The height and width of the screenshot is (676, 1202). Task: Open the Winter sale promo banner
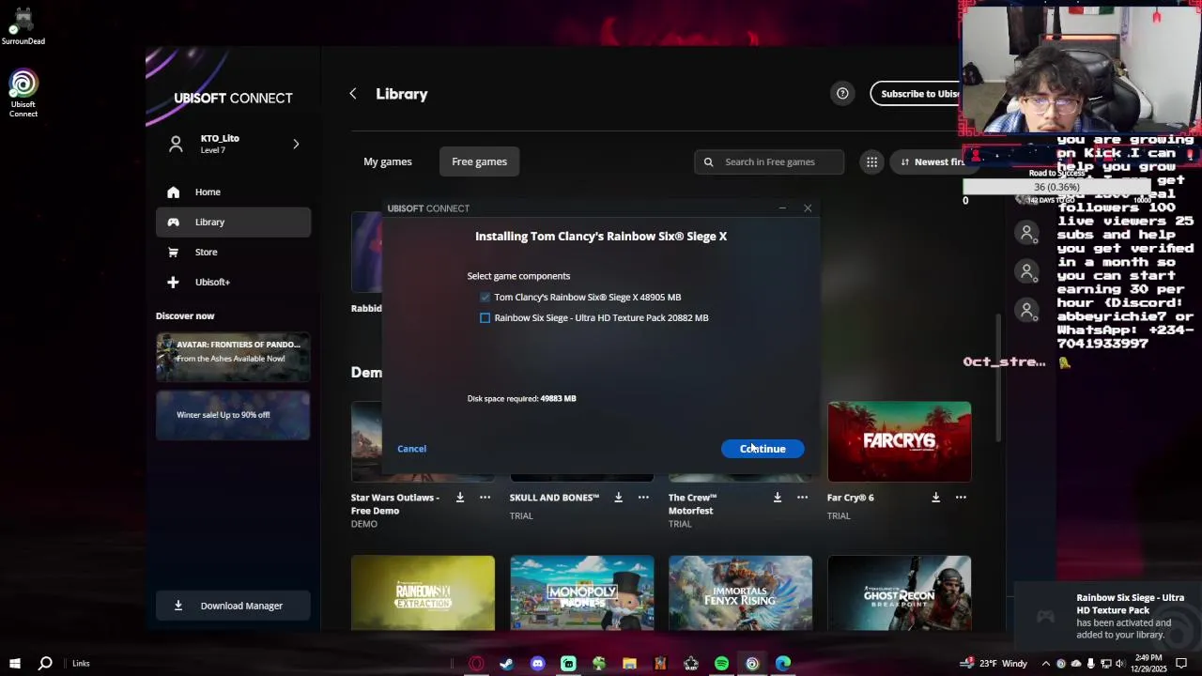233,415
